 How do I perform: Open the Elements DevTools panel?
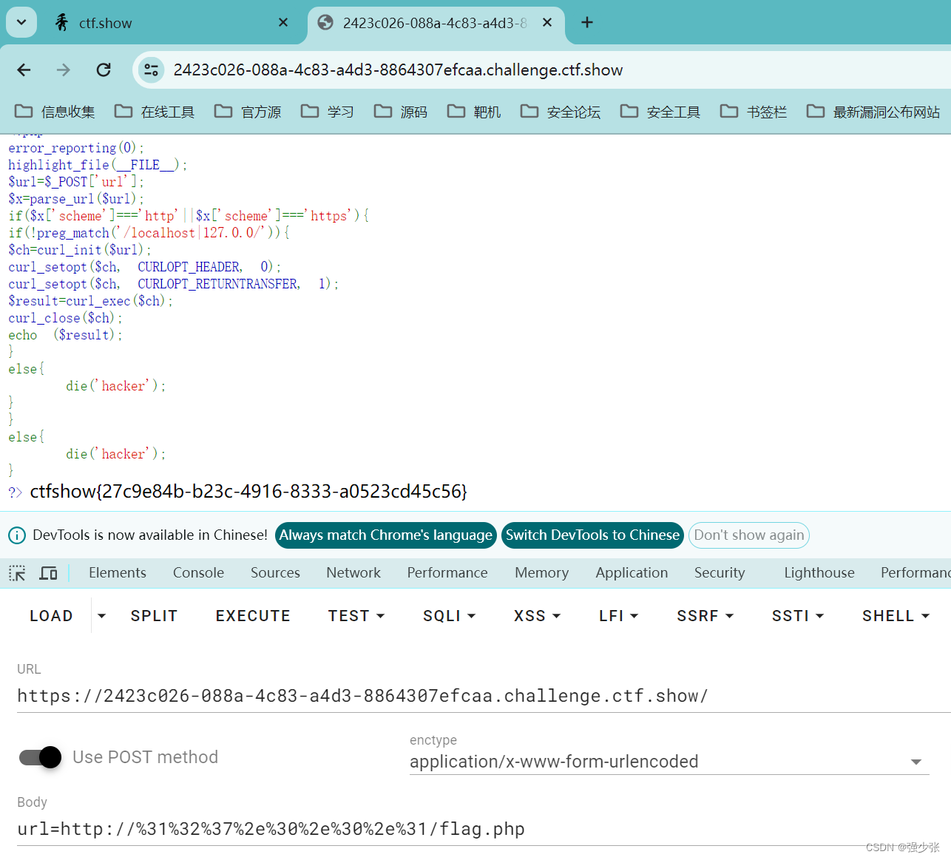(118, 573)
